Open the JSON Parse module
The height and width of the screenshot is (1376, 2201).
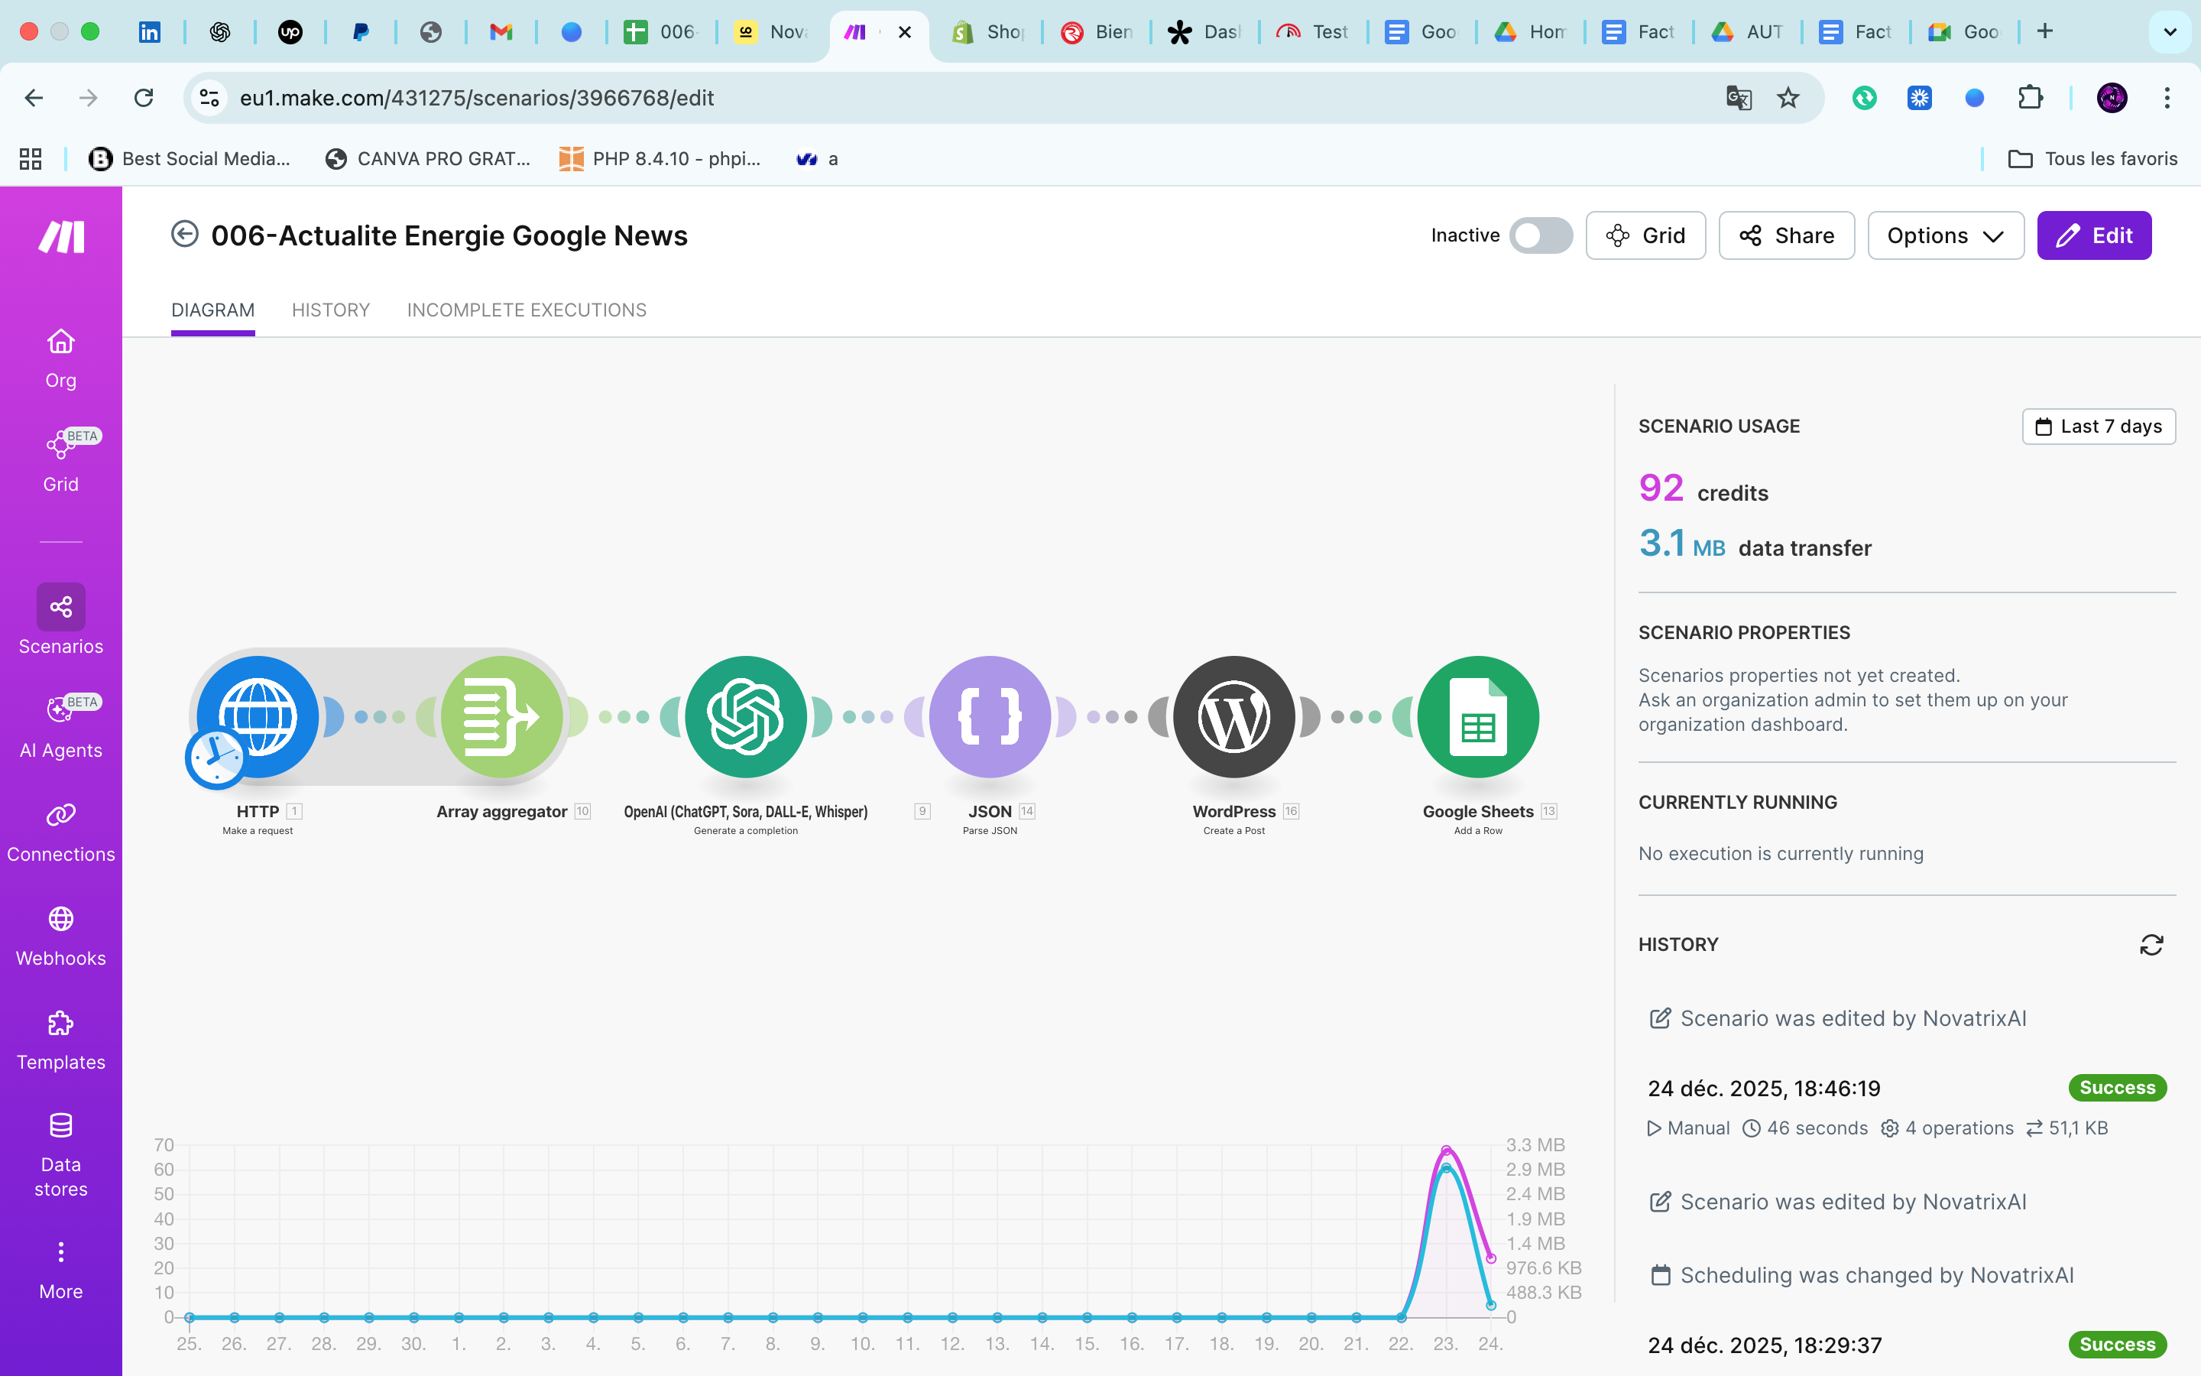click(x=990, y=716)
